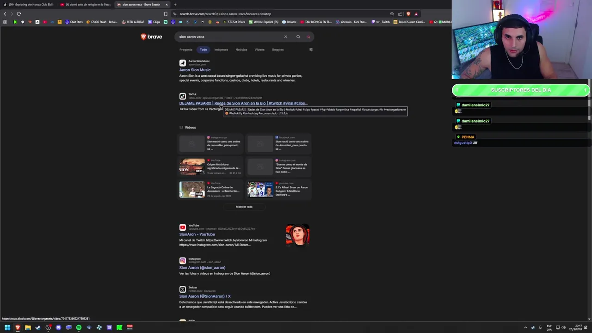
Task: Open green Kick app from taskbar
Action: tap(119, 327)
